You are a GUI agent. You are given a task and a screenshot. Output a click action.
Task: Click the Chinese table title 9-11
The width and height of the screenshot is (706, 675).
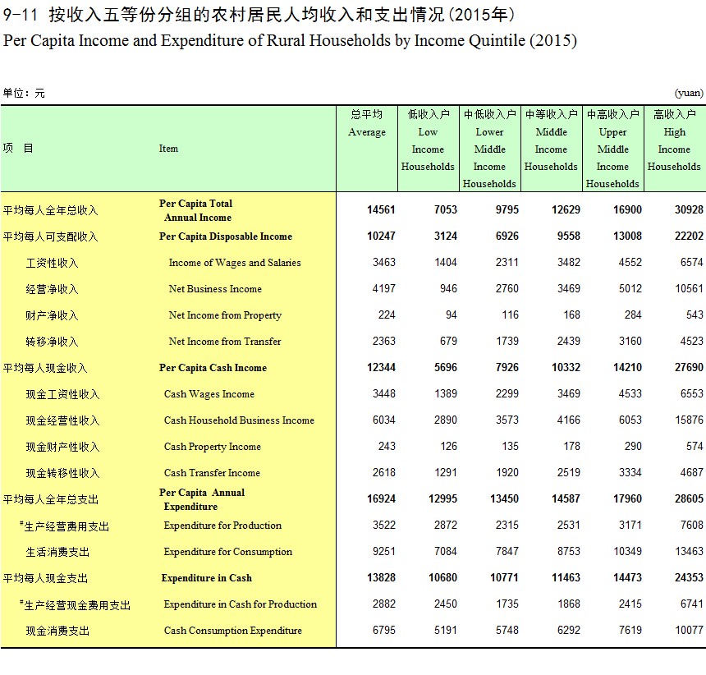coord(259,15)
